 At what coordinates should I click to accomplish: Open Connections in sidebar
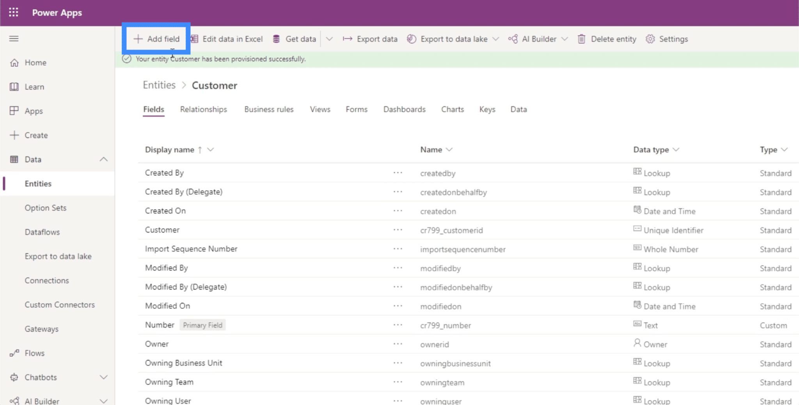click(x=47, y=281)
